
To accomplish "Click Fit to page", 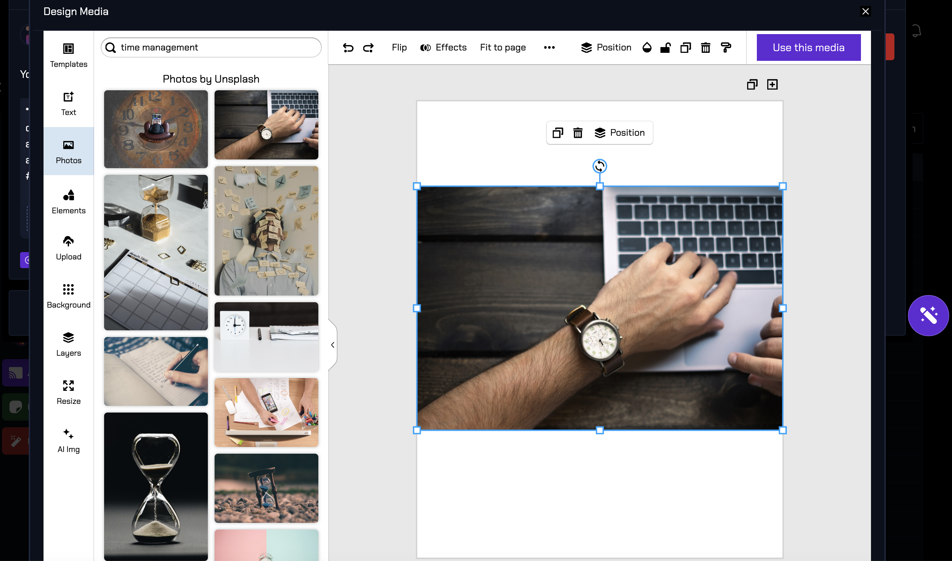I will pyautogui.click(x=502, y=47).
